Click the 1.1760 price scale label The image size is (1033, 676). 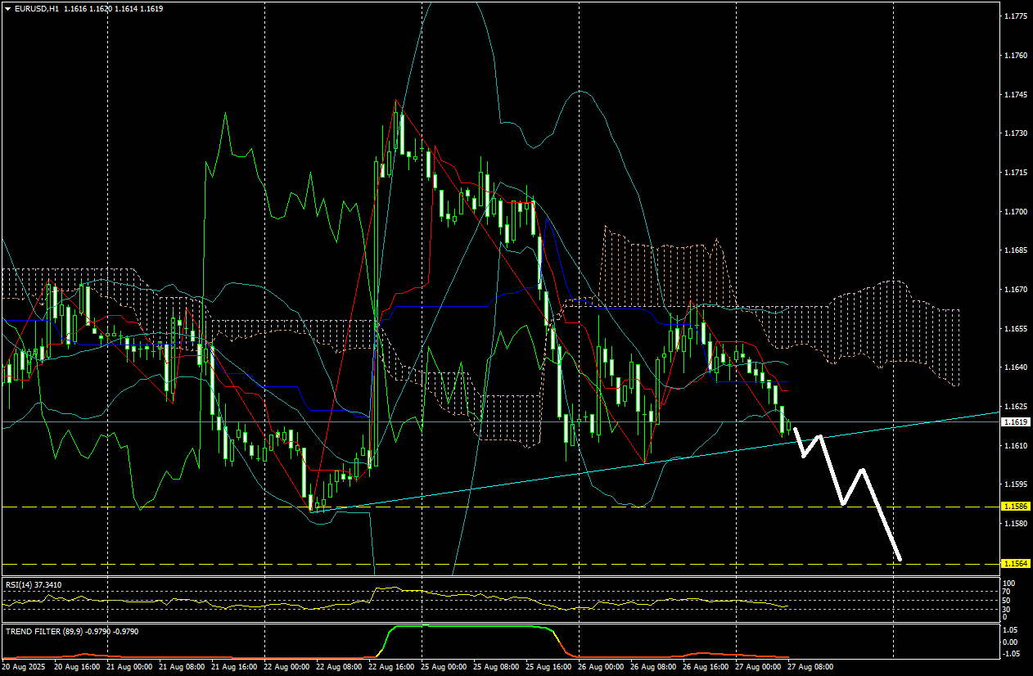1015,56
